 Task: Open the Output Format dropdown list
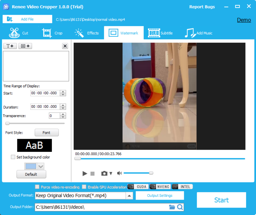pos(129,196)
